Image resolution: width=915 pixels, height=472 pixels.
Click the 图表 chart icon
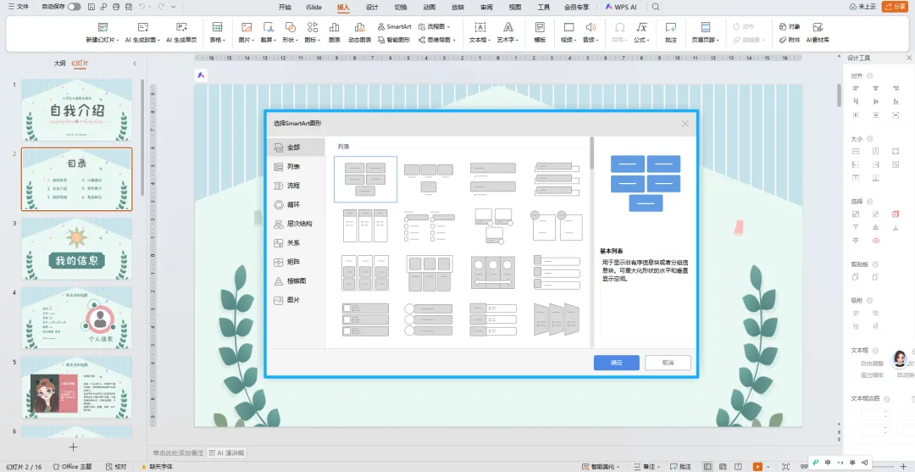pos(335,27)
